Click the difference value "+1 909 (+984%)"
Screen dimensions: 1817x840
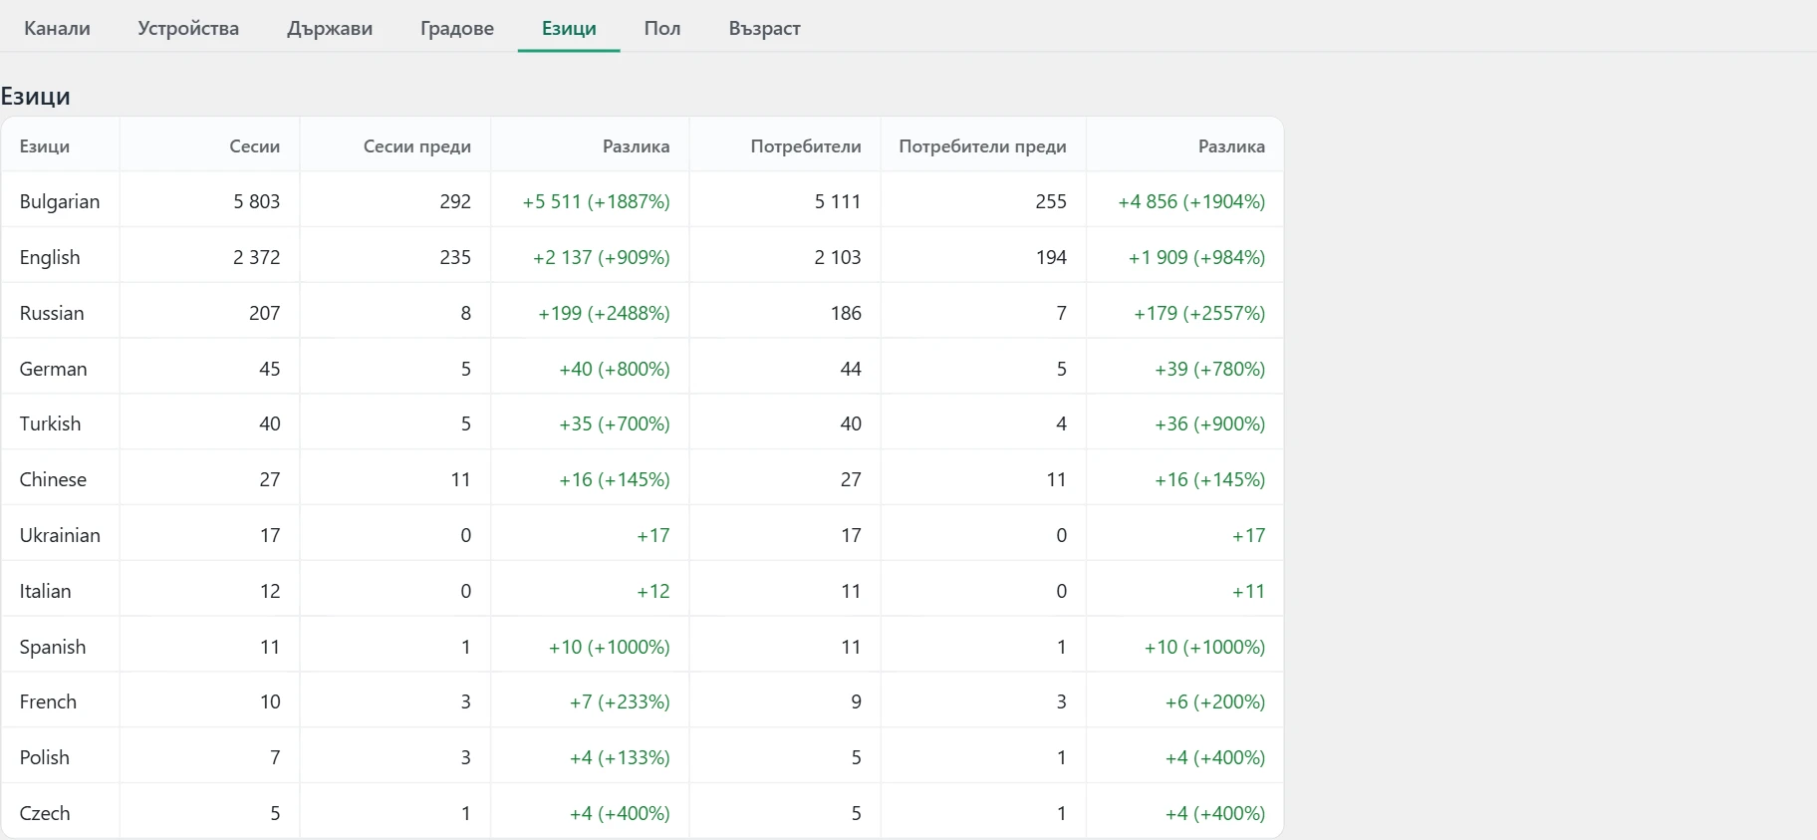pos(1196,257)
